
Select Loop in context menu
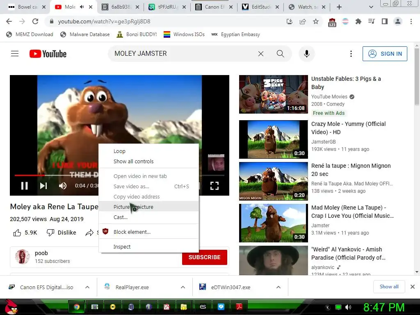click(x=148, y=151)
